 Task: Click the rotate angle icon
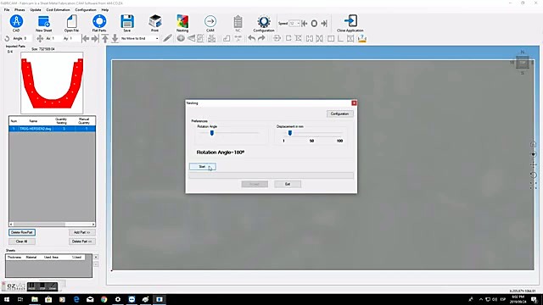click(7, 38)
